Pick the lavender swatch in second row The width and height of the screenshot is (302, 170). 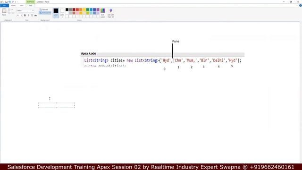click(x=98, y=13)
